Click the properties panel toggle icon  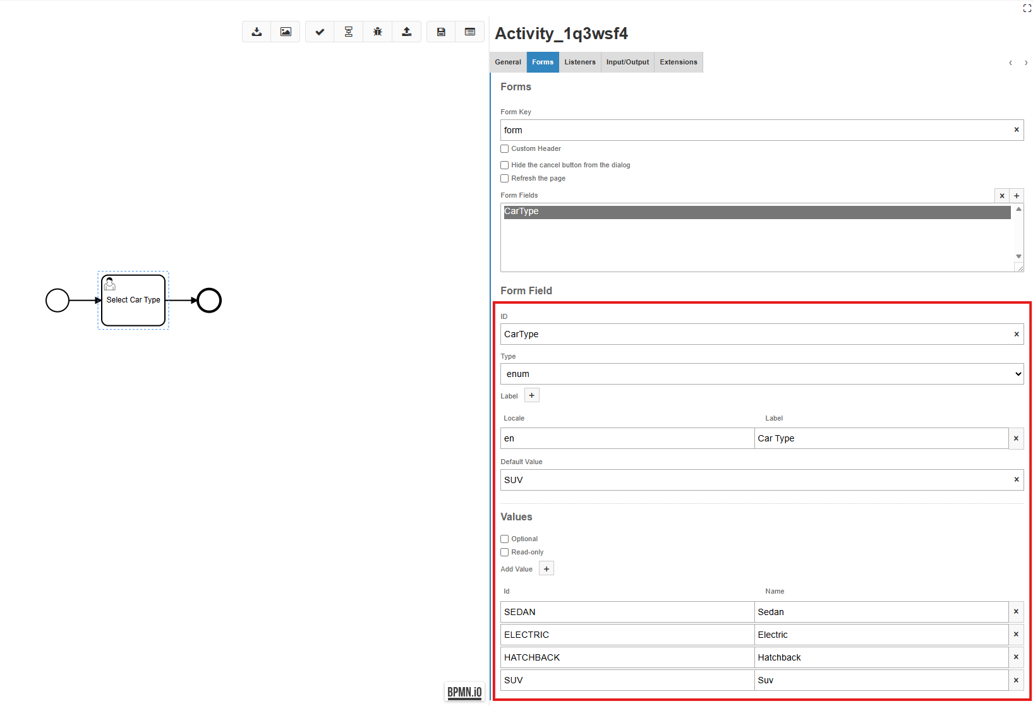pos(470,32)
